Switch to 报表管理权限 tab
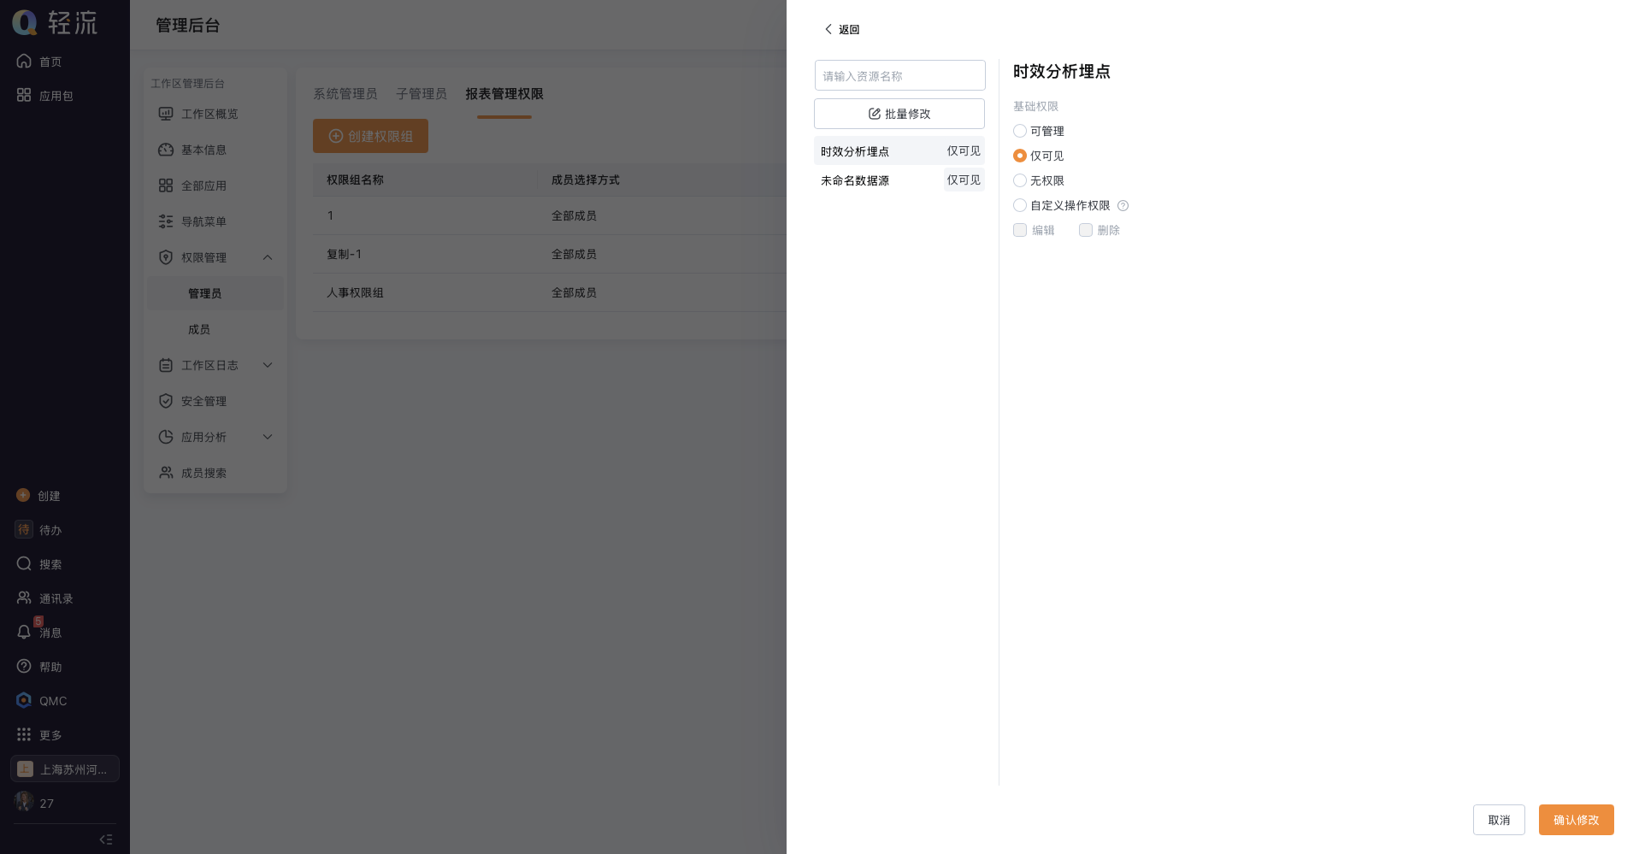The width and height of the screenshot is (1639, 854). coord(504,93)
